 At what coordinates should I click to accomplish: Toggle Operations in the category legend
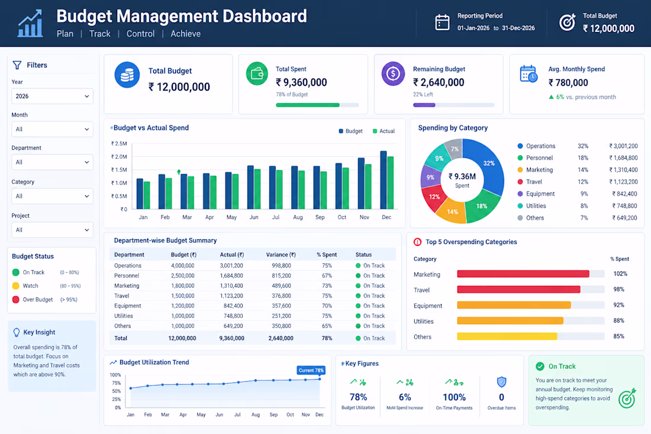click(536, 146)
